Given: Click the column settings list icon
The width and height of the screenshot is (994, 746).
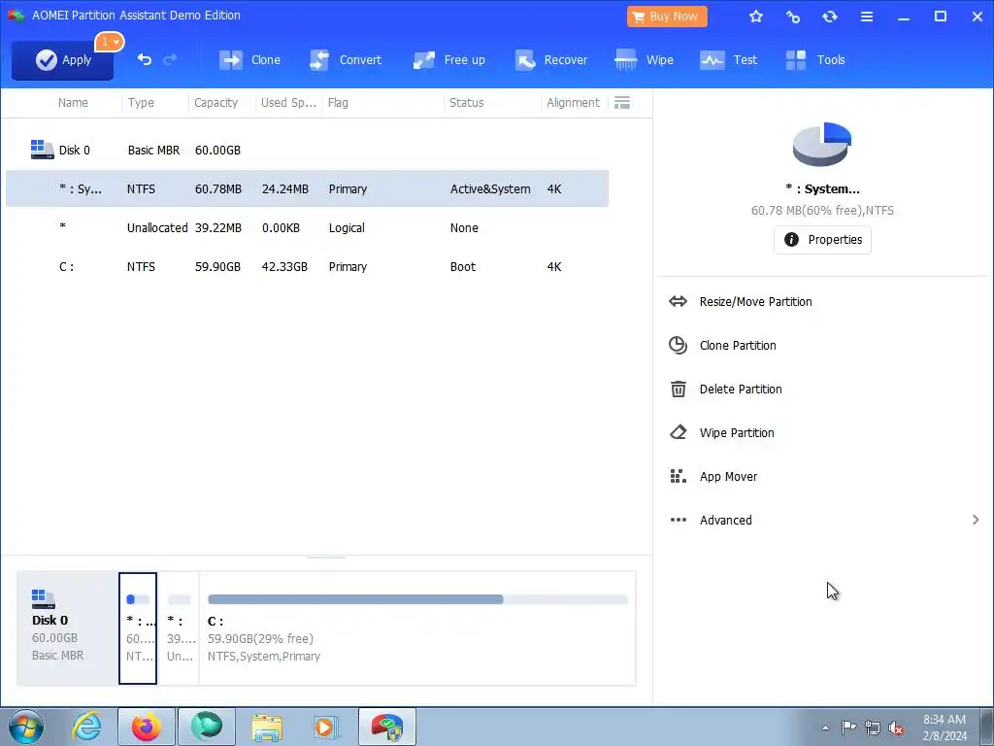Looking at the screenshot, I should [622, 103].
